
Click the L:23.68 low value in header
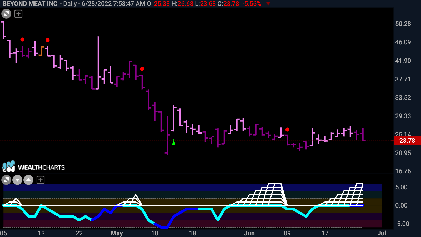[205, 4]
